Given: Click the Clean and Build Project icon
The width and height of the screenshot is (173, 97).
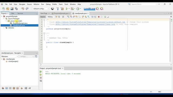Looking at the screenshot, I should coord(62,9).
